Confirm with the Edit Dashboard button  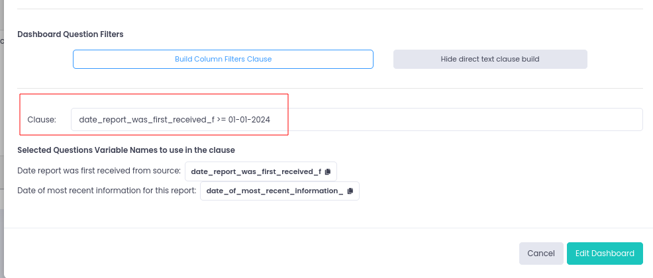tap(605, 254)
